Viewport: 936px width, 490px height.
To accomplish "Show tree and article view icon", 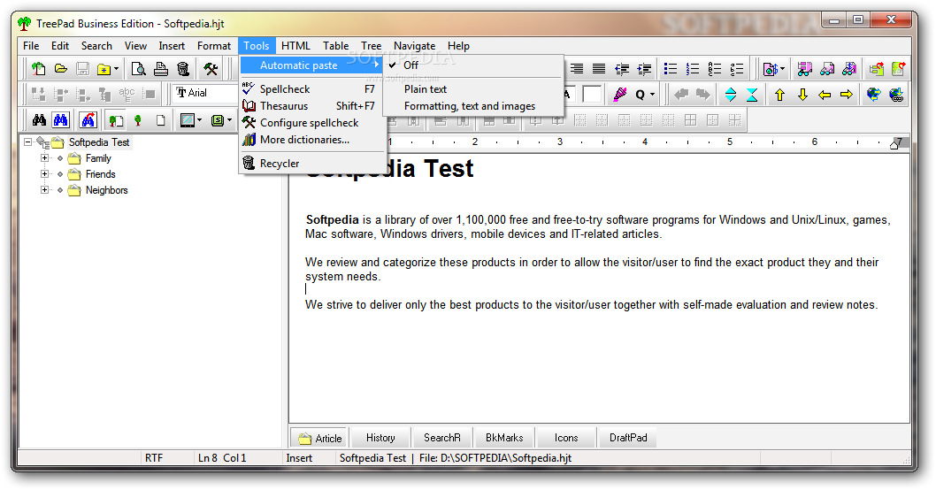I will coord(116,120).
